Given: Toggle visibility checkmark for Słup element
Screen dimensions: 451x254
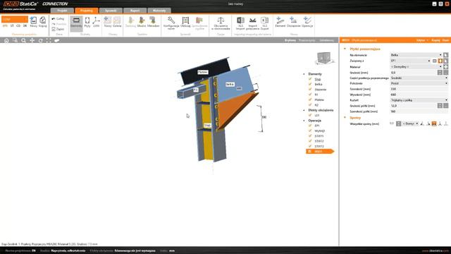Looking at the screenshot, I should (x=310, y=79).
